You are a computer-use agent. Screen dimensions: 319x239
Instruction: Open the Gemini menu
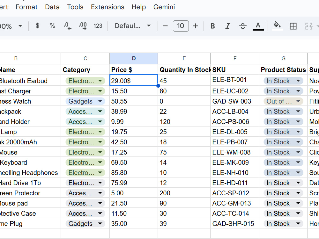coord(164,7)
